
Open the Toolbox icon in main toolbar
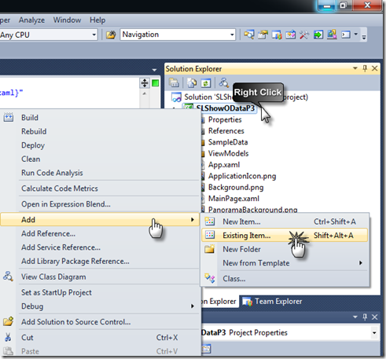[x=304, y=35]
